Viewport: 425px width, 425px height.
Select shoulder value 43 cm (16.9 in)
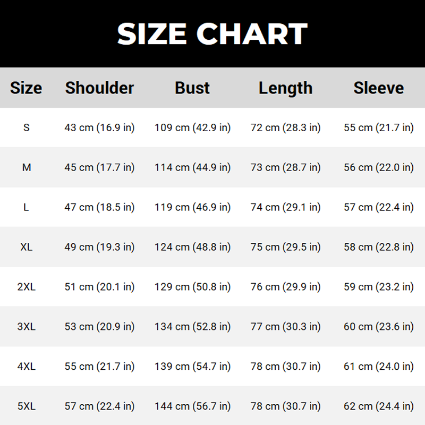tap(99, 127)
